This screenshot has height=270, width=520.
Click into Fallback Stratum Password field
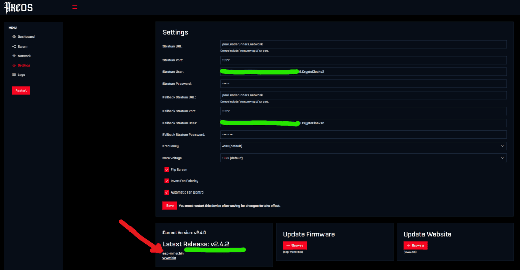coord(364,134)
